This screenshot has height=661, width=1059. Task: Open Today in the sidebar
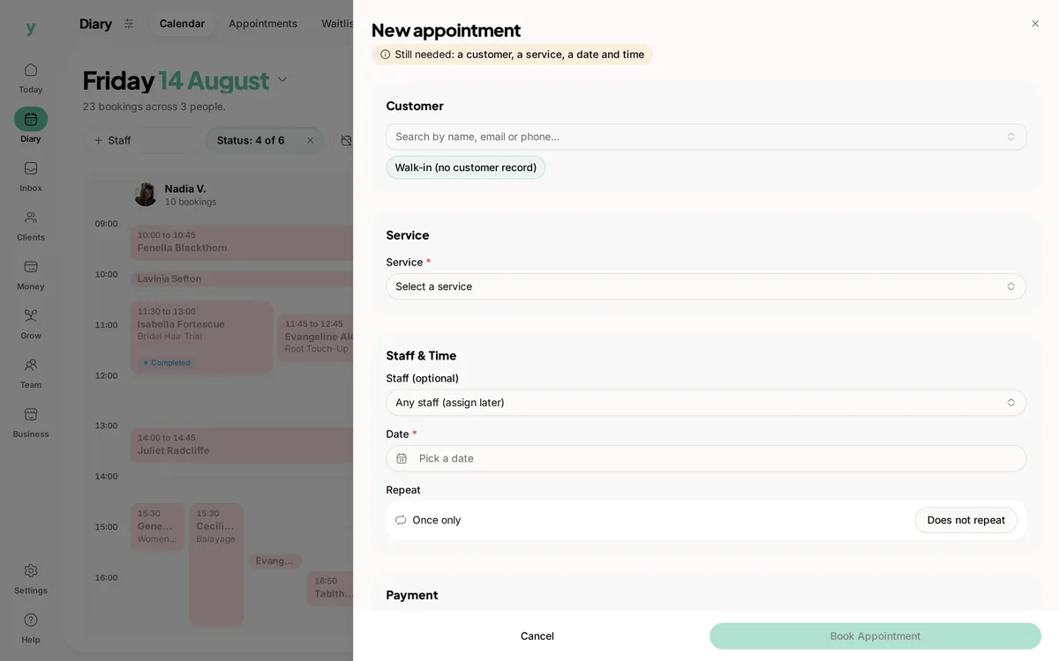(31, 78)
